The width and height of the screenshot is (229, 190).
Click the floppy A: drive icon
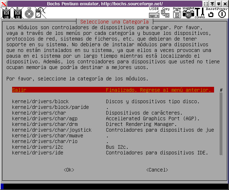[x=6, y=13]
